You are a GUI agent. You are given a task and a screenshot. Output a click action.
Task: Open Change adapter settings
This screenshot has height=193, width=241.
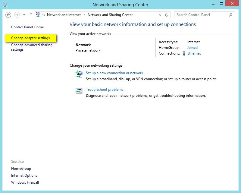[30, 38]
